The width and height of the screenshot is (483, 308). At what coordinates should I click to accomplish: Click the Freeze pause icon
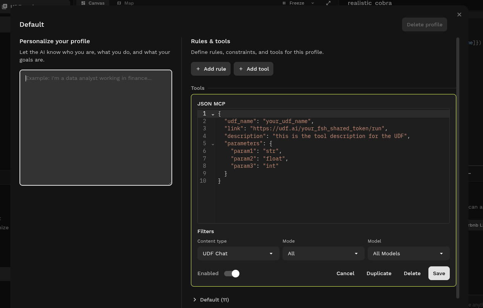283,3
